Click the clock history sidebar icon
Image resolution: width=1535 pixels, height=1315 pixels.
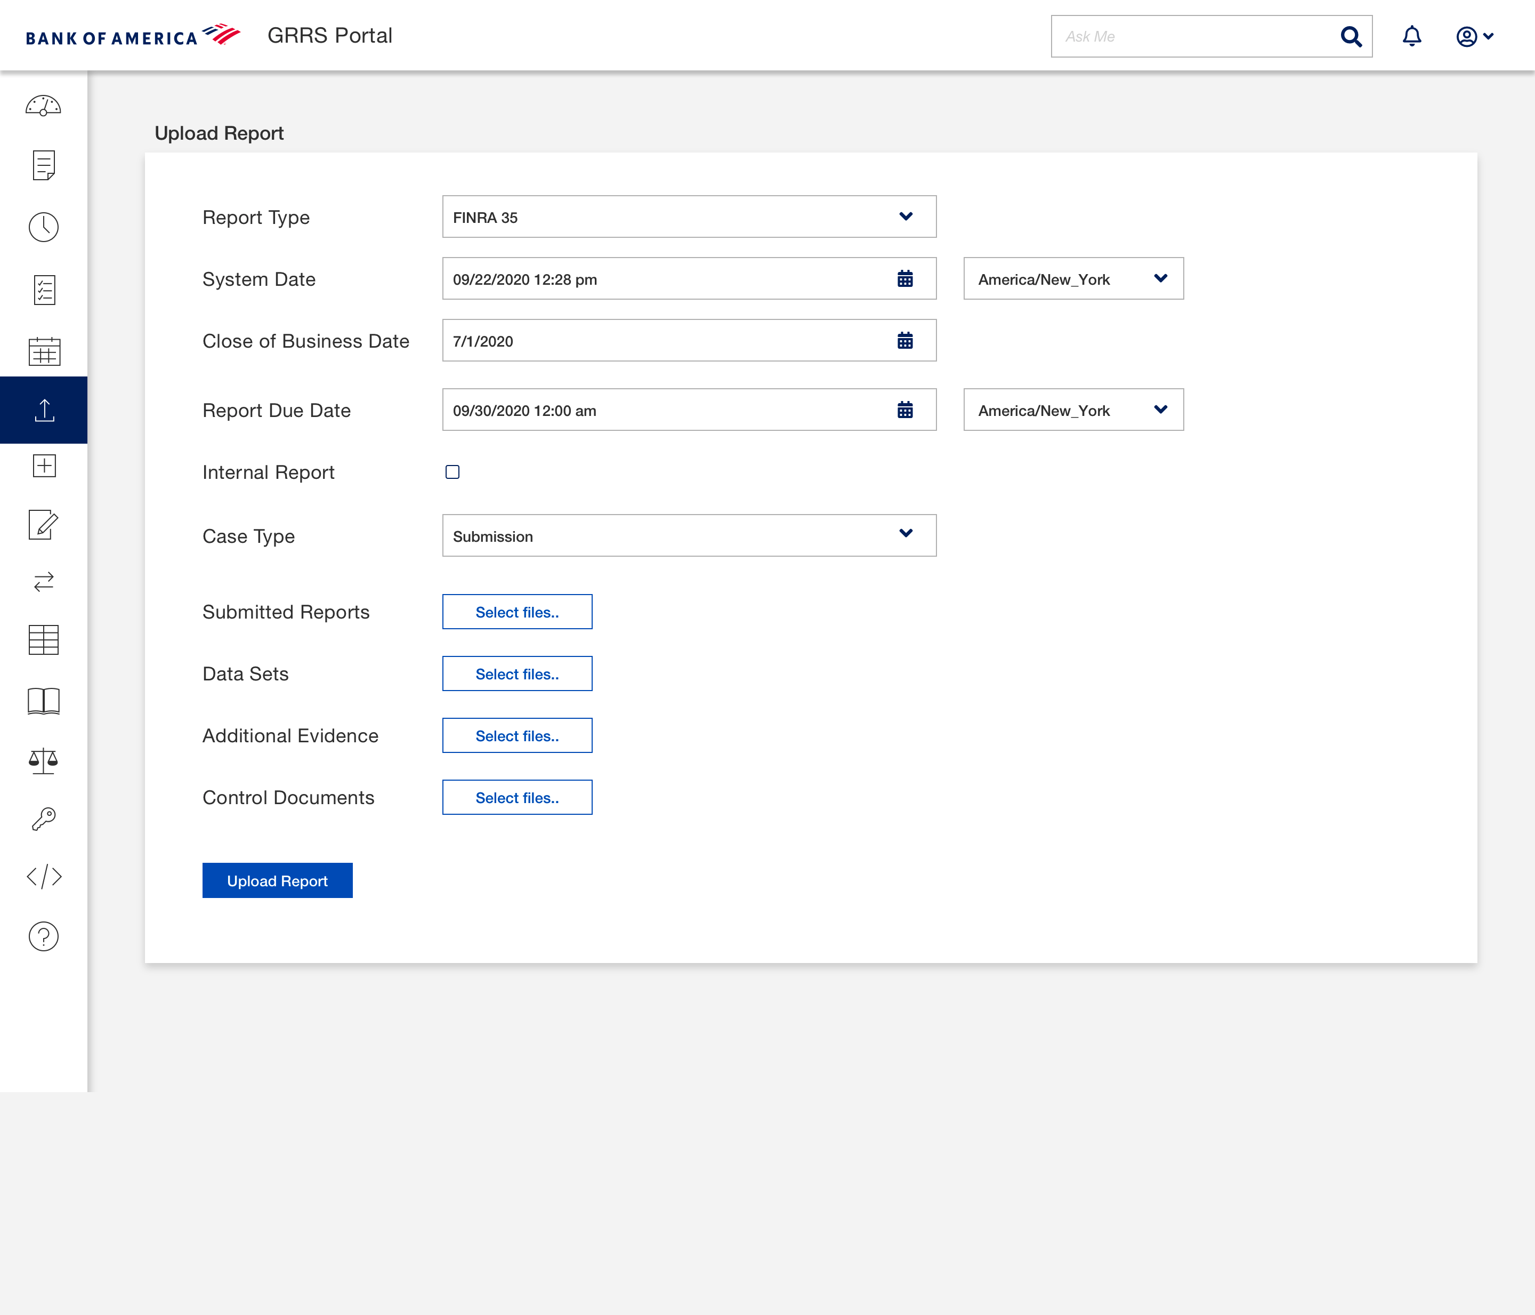(44, 227)
